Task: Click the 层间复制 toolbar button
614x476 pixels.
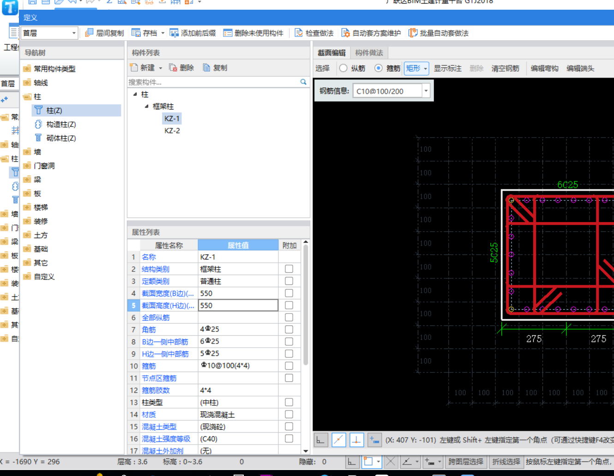Action: pos(105,33)
